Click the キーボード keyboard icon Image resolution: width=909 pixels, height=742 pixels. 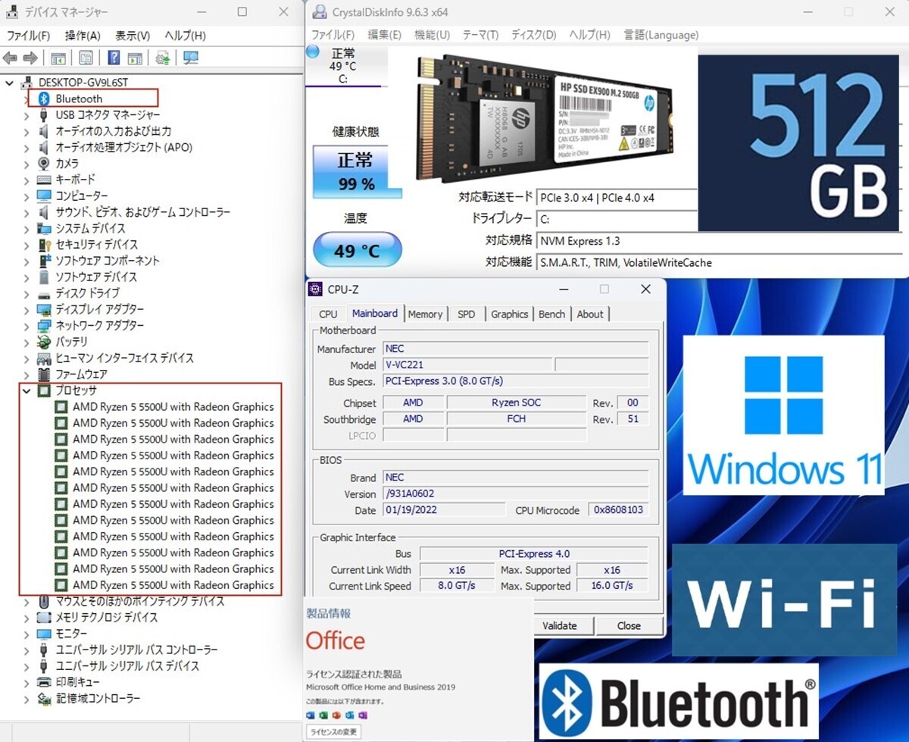44,180
